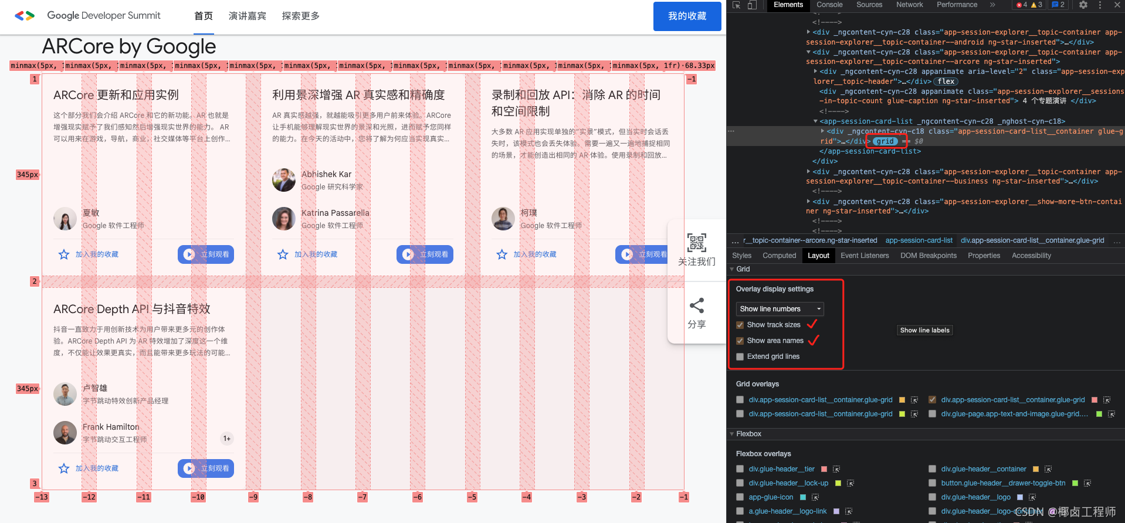
Task: Collapse the Flexbox section in Layout pane
Action: pyautogui.click(x=732, y=434)
